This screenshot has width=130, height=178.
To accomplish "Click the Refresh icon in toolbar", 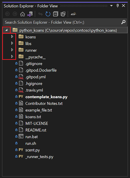I will point(48,14).
